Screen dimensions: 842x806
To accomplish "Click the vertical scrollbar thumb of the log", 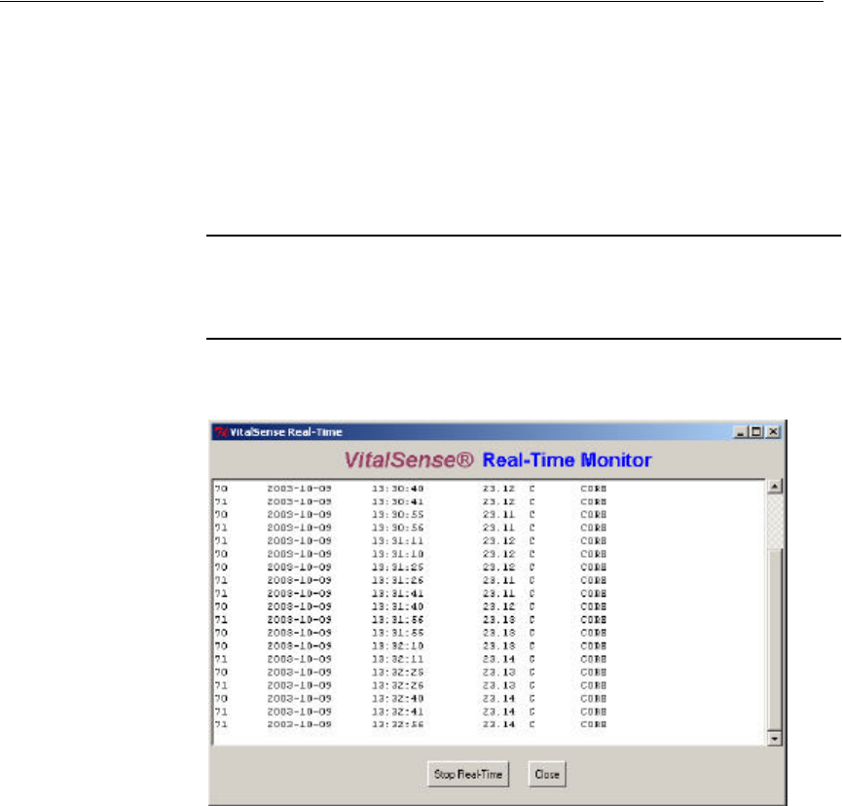I will point(774,639).
